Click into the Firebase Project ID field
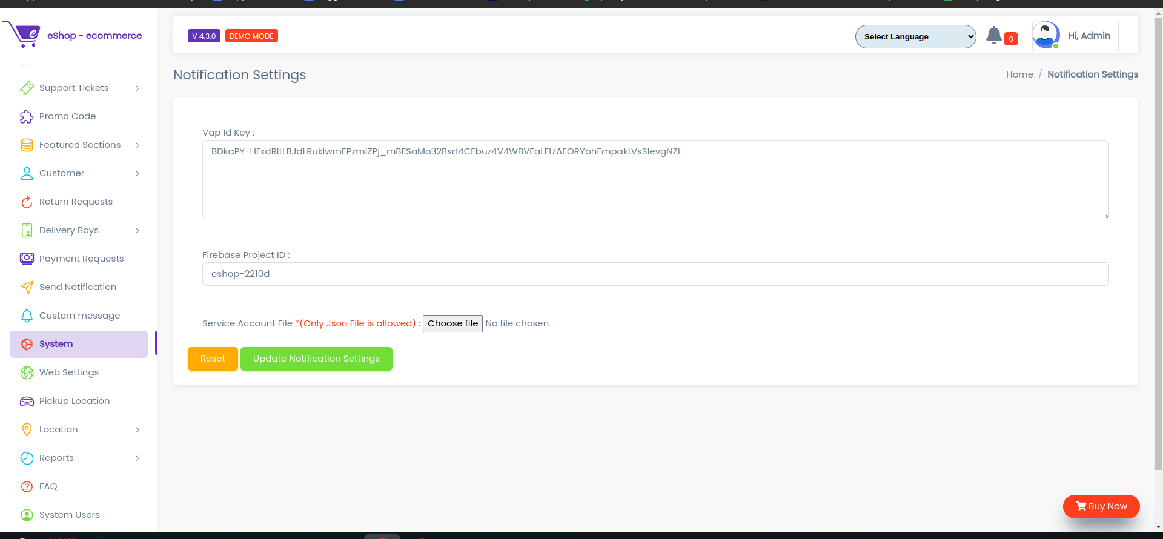This screenshot has width=1163, height=539. [655, 274]
